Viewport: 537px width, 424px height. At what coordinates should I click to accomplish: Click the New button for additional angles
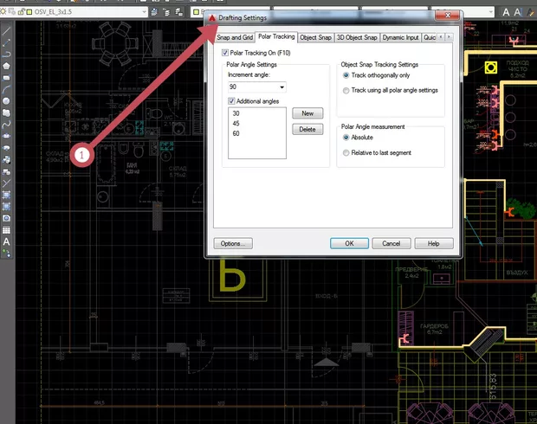tap(305, 113)
